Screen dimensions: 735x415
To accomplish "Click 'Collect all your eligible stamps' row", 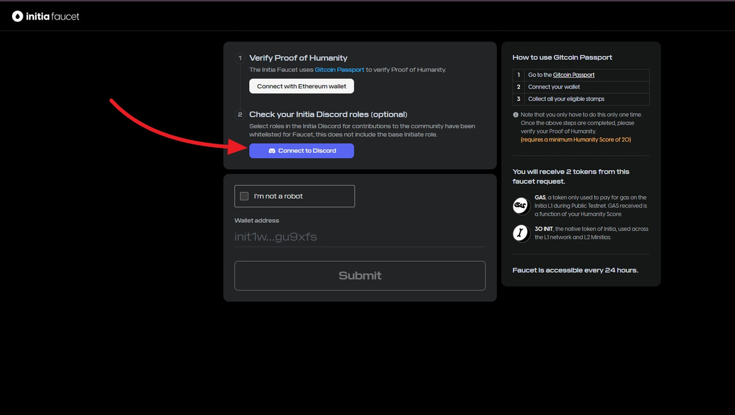I will (581, 99).
